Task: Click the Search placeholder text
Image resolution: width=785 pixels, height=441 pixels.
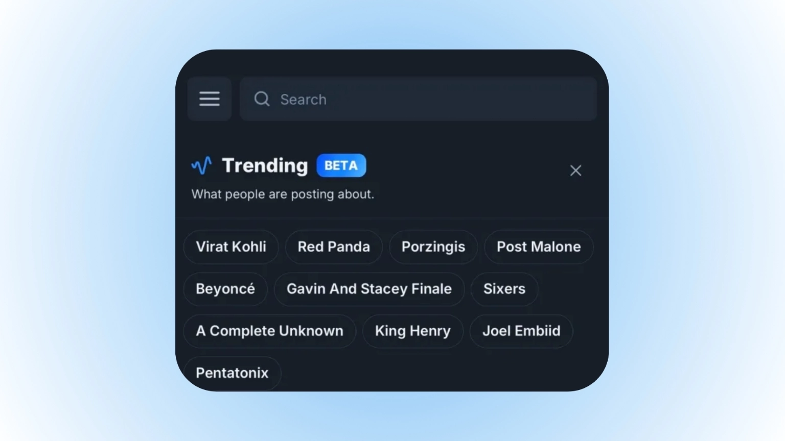Action: (x=303, y=100)
